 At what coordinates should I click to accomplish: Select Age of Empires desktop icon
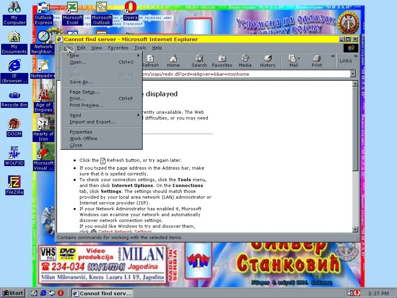43,100
